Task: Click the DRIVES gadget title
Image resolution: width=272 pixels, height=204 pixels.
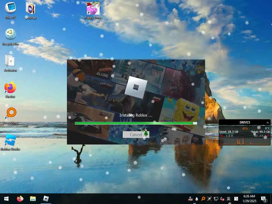Action: click(245, 122)
